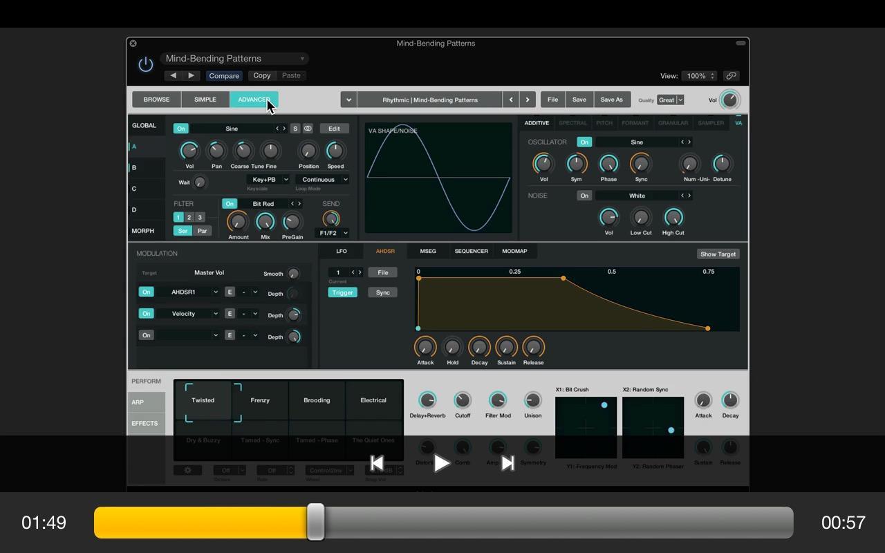This screenshot has width=885, height=553.
Task: Select Ser filter routing
Action: tap(183, 231)
